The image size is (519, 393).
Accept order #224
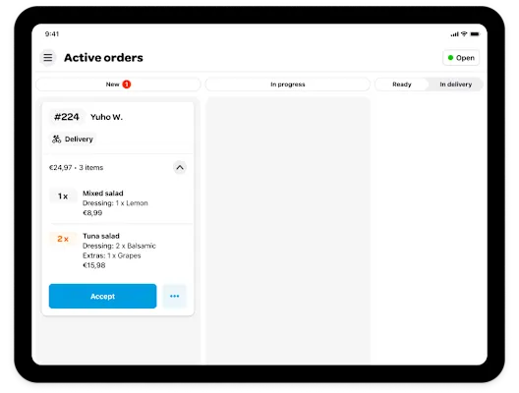(x=102, y=296)
